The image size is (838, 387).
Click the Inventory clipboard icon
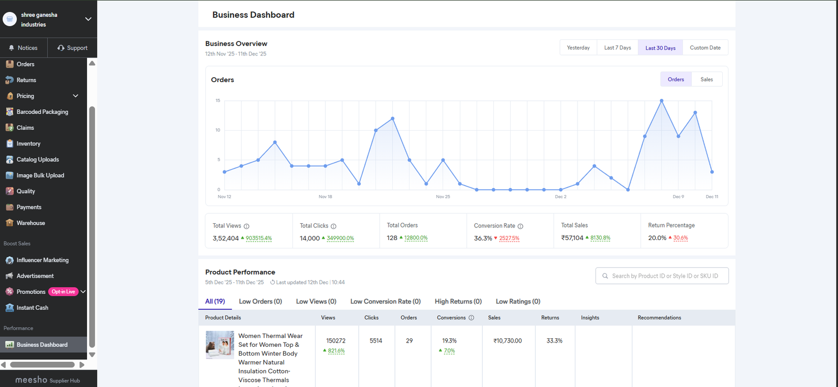(x=9, y=144)
